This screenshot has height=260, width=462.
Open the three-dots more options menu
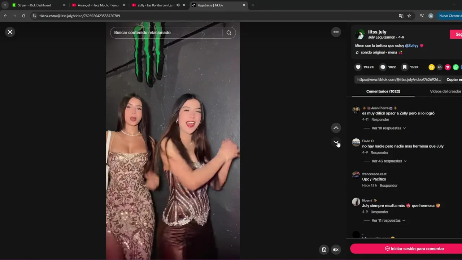click(336, 32)
